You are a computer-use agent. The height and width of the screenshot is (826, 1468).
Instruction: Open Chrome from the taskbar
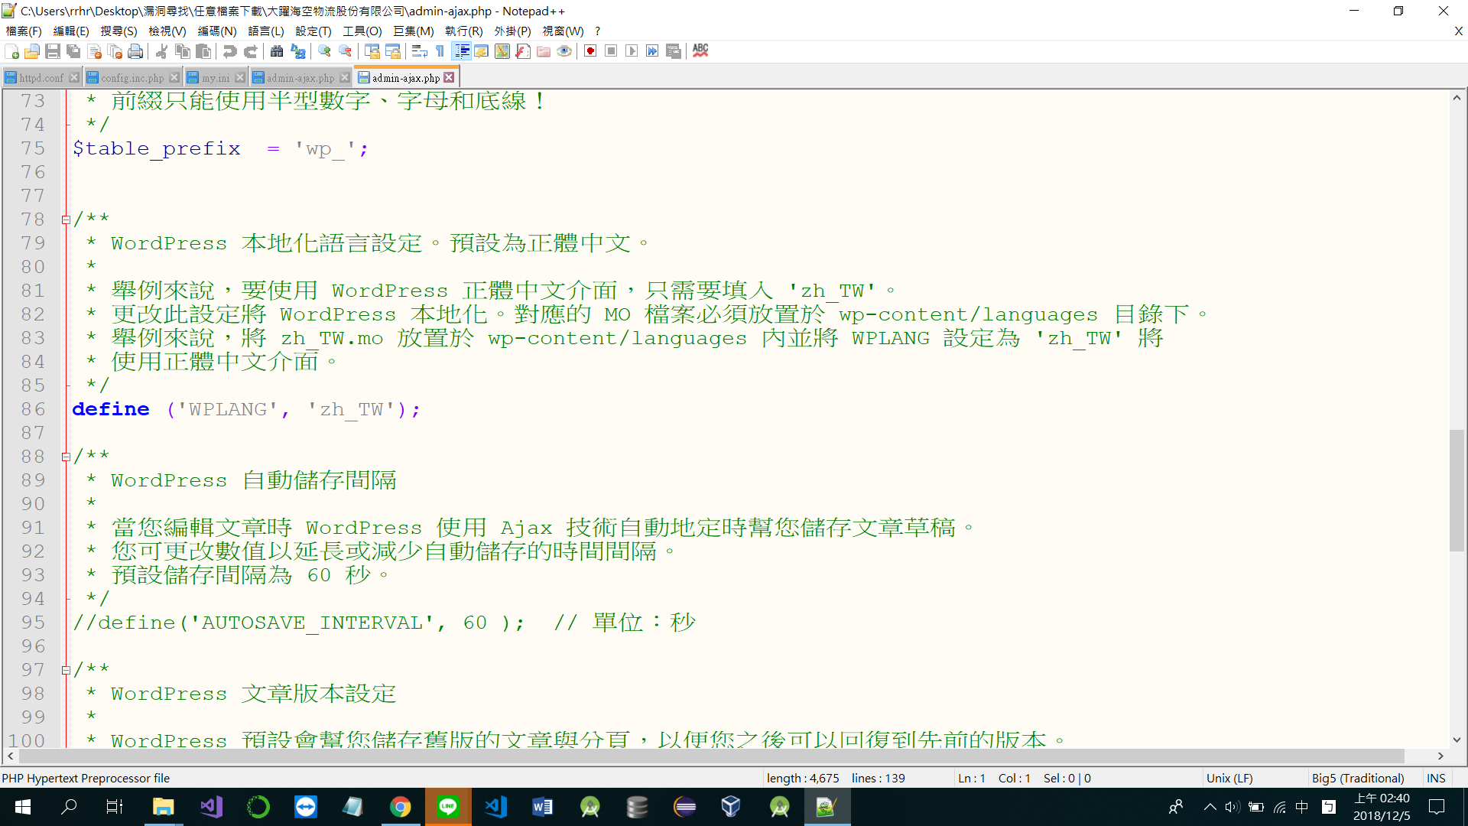[401, 807]
